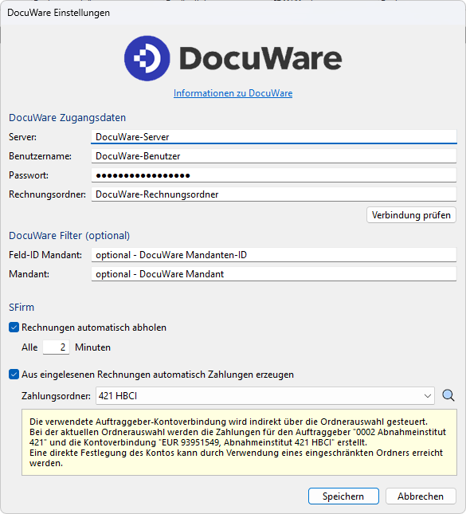Viewport: 466px width, 514px height.
Task: Cancel the dialog with Abbrechen
Action: (421, 496)
